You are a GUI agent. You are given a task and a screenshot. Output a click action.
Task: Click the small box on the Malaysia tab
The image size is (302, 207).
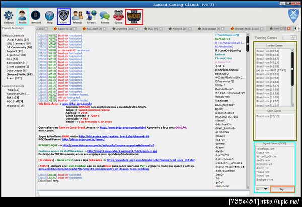pyautogui.click(x=190, y=29)
